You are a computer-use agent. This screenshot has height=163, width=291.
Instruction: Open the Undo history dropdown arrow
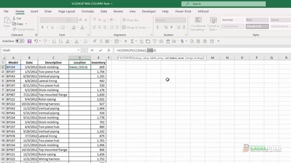point(40,41)
